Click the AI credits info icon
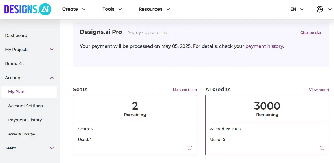 pos(322,148)
